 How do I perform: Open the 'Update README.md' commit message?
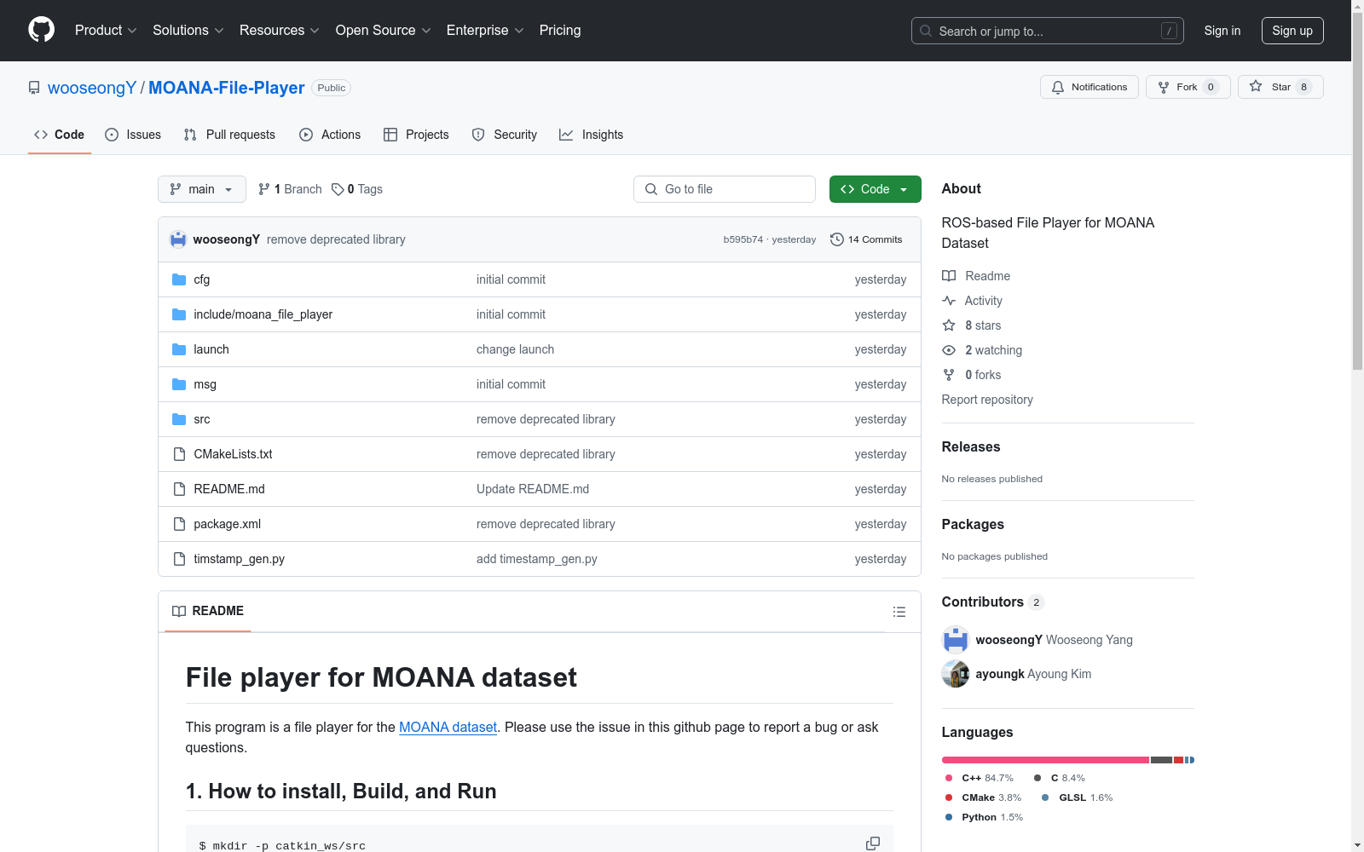pos(533,489)
